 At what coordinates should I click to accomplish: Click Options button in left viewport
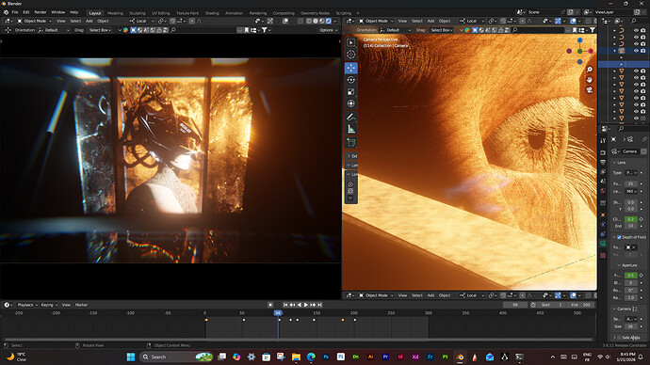[x=328, y=30]
